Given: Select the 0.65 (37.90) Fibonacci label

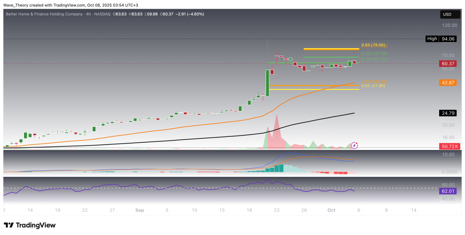Looking at the screenshot, I should click(373, 85).
